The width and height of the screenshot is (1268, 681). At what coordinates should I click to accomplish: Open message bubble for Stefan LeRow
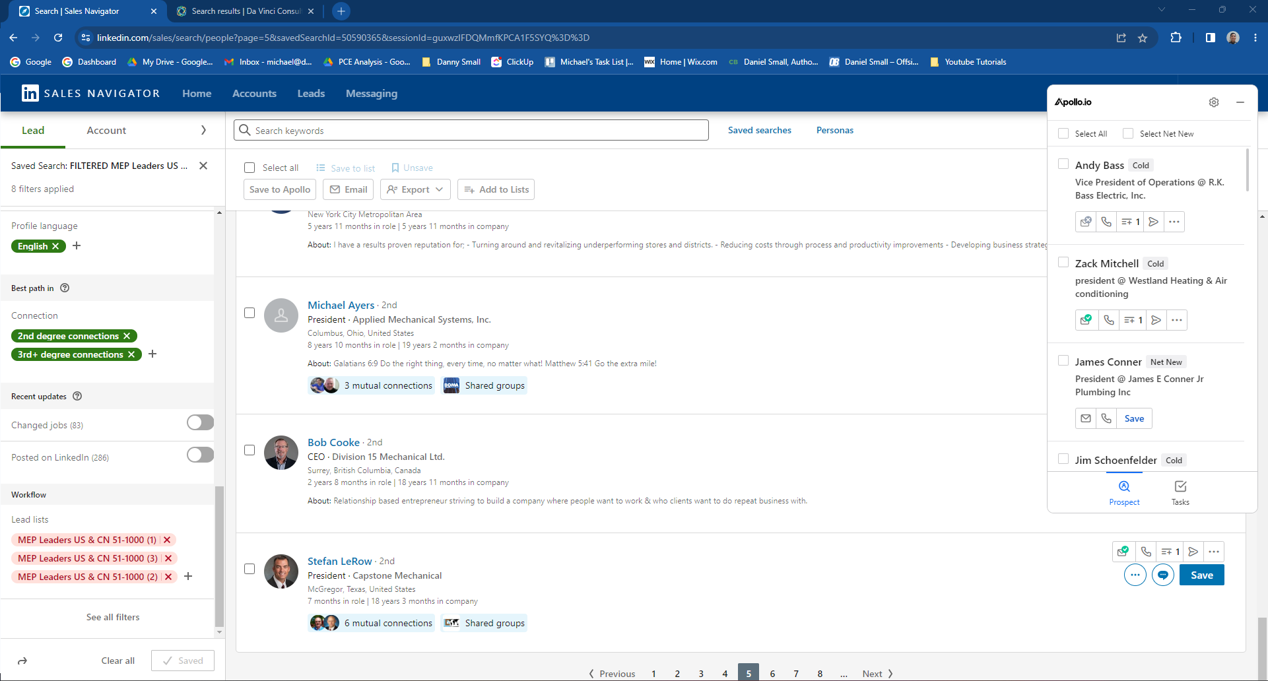click(1163, 575)
